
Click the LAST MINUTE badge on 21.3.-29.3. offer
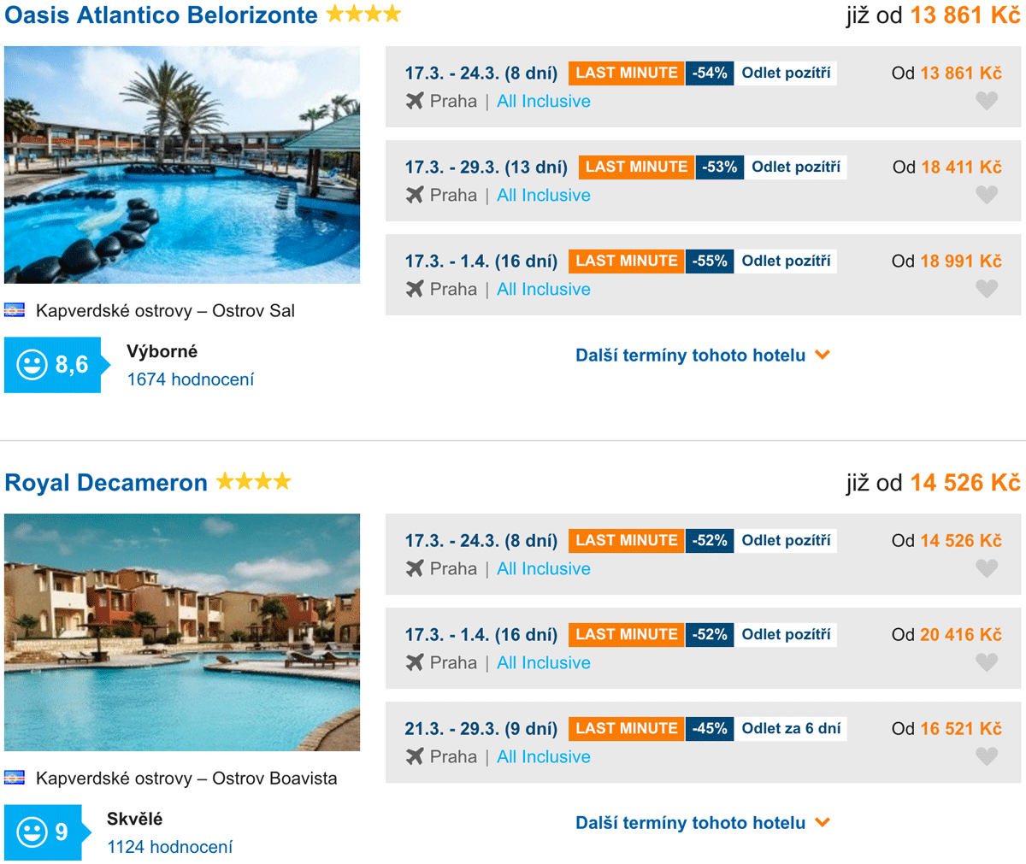pos(626,728)
